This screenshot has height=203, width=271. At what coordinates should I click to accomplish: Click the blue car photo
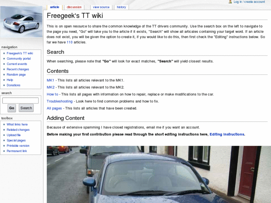click(x=159, y=174)
